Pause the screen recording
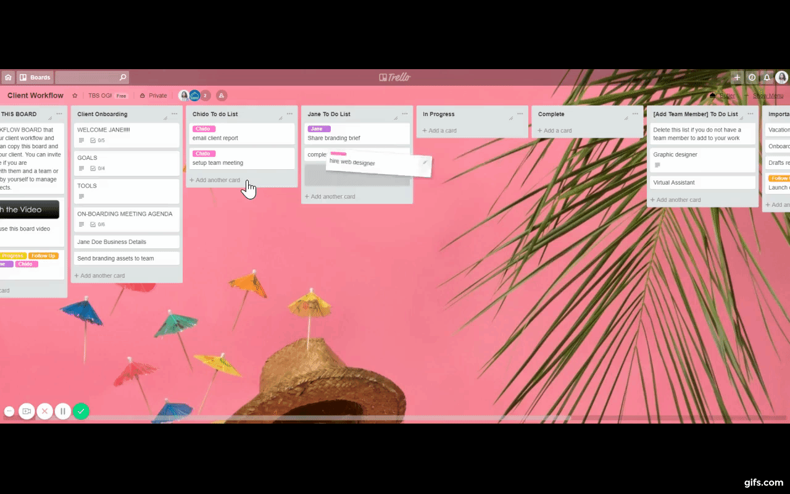This screenshot has width=790, height=494. [63, 411]
